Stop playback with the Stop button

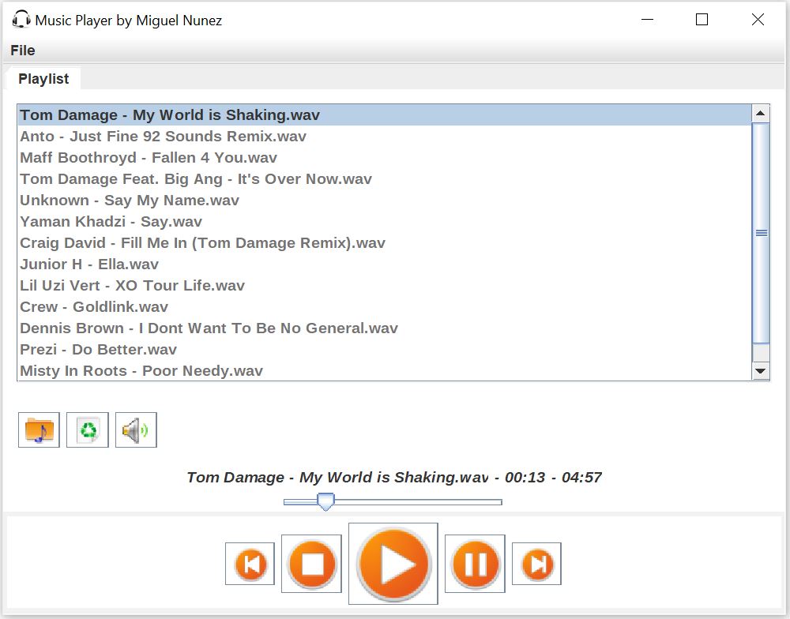click(312, 564)
